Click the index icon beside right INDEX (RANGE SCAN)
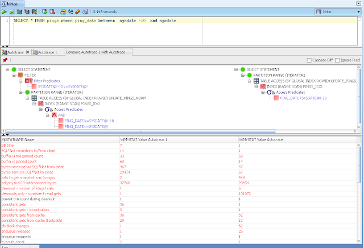 point(263,86)
